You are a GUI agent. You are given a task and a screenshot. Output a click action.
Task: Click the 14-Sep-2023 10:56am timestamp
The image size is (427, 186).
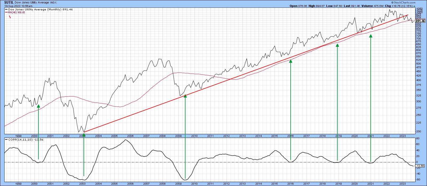(17, 6)
